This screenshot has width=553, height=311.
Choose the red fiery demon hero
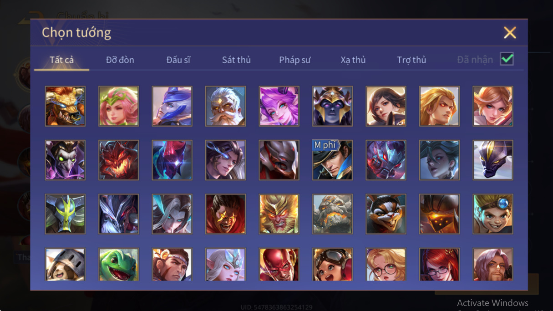click(x=118, y=160)
